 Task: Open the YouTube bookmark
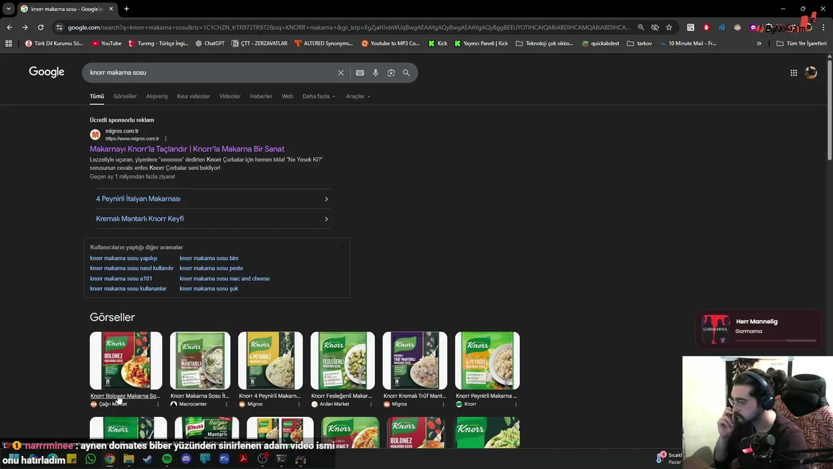(x=107, y=44)
